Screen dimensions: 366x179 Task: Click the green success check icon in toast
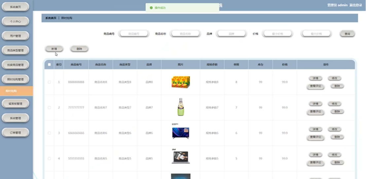(151, 8)
